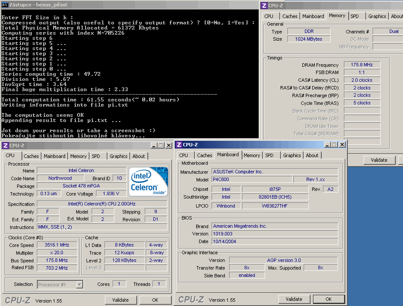Click the BIOS Brand field American Megatrends Inc.
Screen dimensions: 403x306
(275, 226)
